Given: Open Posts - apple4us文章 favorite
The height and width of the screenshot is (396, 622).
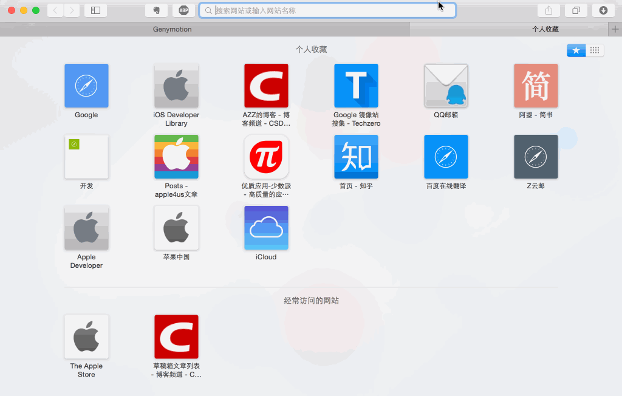Looking at the screenshot, I should [177, 157].
